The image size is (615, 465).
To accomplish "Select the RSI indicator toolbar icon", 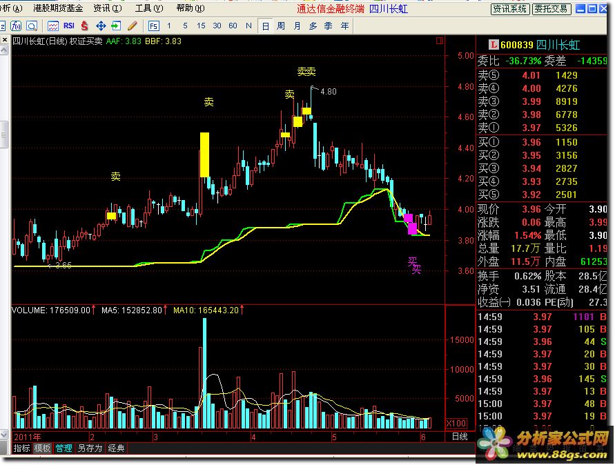I will pos(69,26).
